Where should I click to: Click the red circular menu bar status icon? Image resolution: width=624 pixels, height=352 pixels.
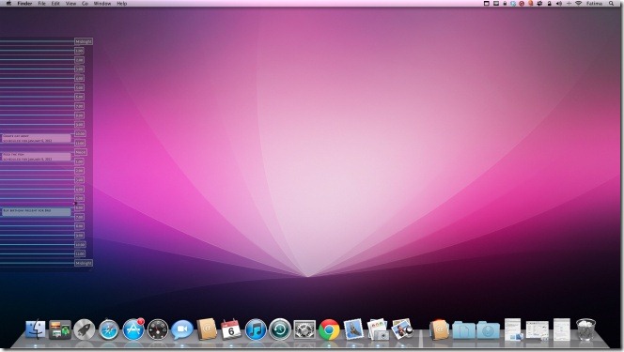click(522, 3)
